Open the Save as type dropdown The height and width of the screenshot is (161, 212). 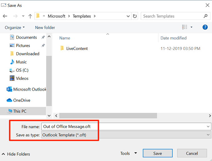coord(208,135)
